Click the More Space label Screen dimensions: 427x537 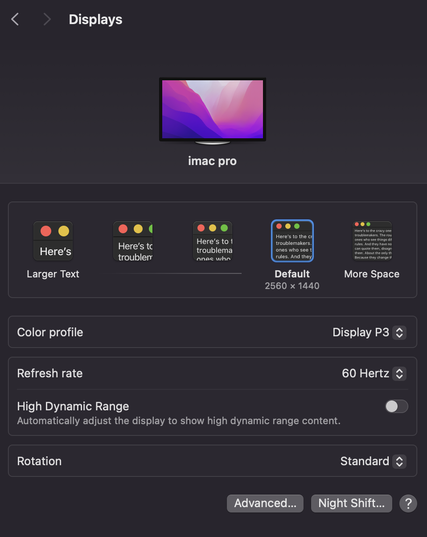[x=372, y=274]
